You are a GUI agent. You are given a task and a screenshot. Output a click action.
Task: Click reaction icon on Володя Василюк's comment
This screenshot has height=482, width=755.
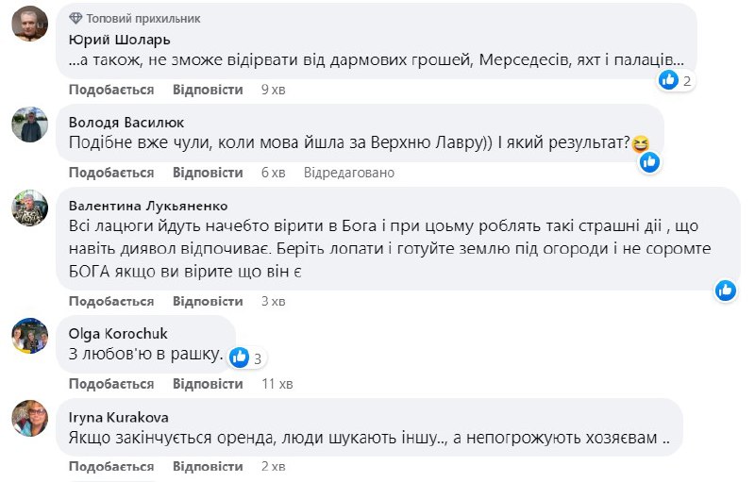click(649, 162)
